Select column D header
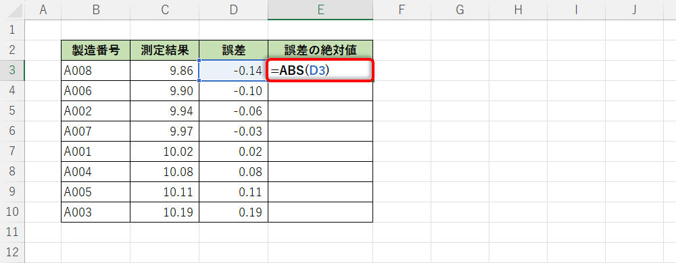 233,10
